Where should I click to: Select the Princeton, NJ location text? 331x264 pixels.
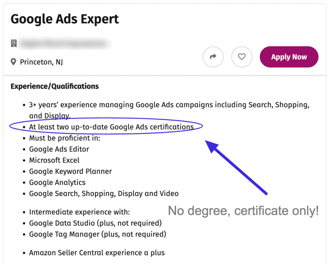pos(41,62)
